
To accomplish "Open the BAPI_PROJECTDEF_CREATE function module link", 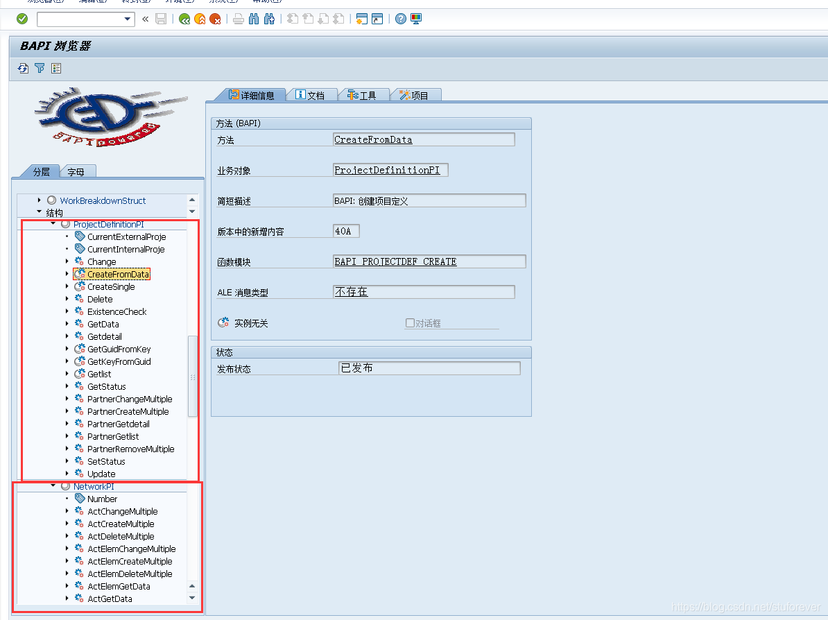I will [x=395, y=261].
